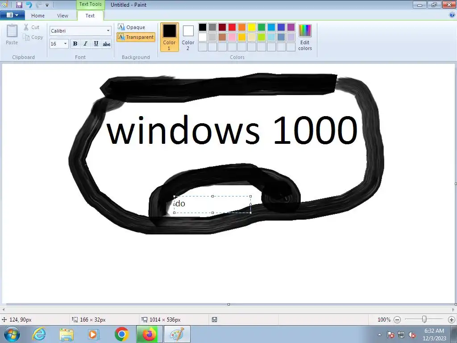This screenshot has width=457, height=343.
Task: Click the Paint Help icon
Action: (452, 15)
